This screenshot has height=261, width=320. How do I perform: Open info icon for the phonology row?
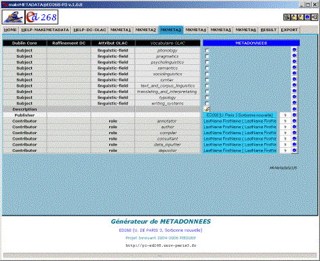pos(294,49)
